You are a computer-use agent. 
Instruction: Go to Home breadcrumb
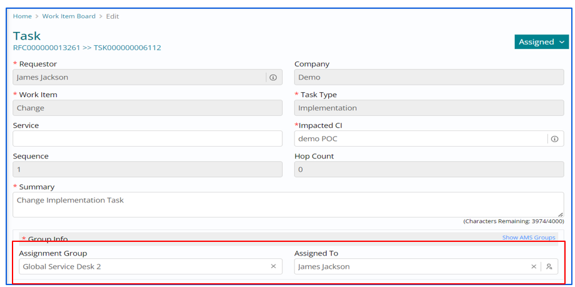22,16
